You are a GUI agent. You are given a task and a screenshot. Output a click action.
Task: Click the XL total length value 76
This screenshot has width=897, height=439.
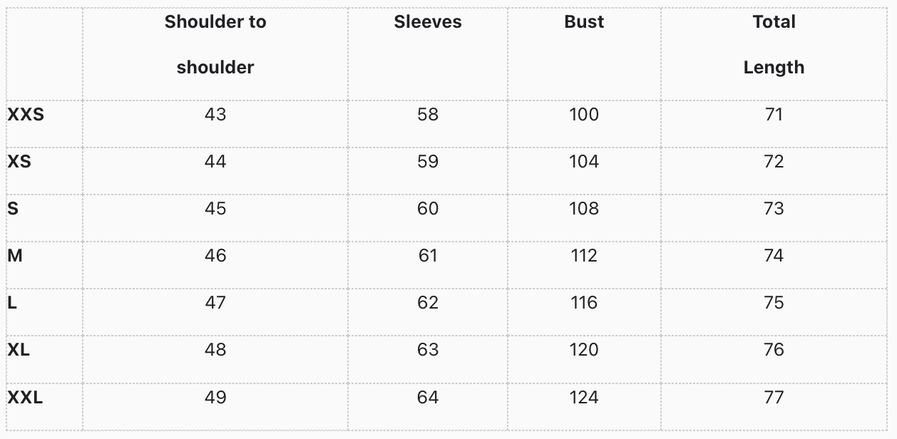point(774,350)
